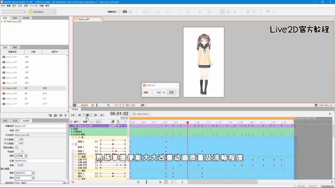Click the fit-canvas grid icon left of 36.6%
Screen dimensions: 335x188
click(74, 105)
